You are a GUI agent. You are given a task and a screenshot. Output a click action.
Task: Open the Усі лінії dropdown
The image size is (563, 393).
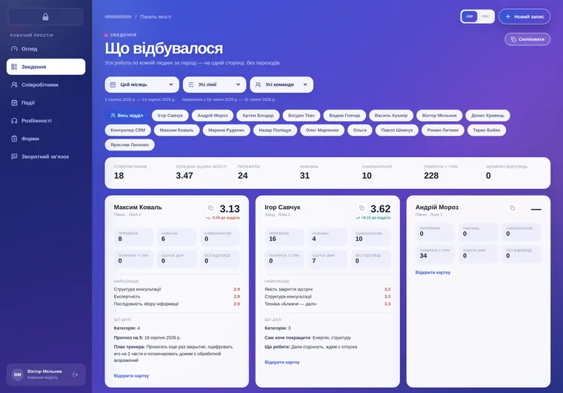coord(214,85)
